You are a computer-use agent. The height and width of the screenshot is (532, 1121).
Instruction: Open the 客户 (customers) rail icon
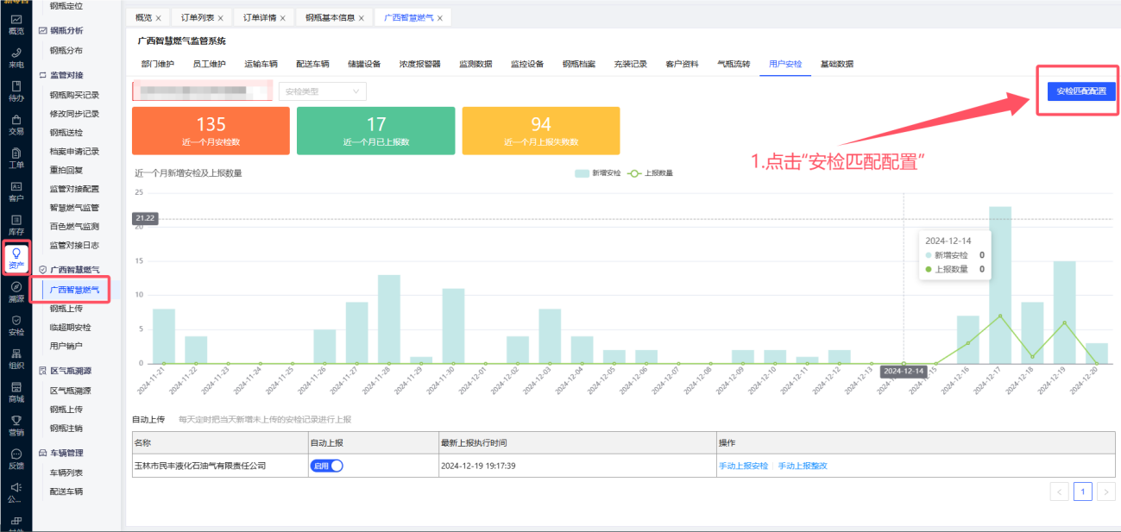pos(16,191)
